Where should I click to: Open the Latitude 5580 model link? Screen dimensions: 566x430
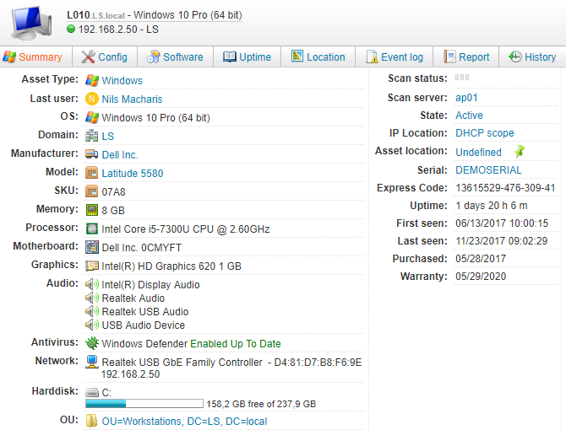[x=133, y=173]
